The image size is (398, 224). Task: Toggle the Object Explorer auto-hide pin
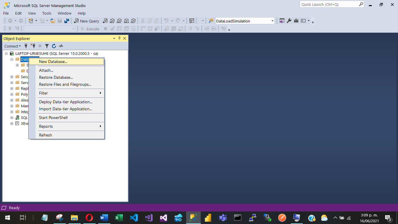coord(119,38)
